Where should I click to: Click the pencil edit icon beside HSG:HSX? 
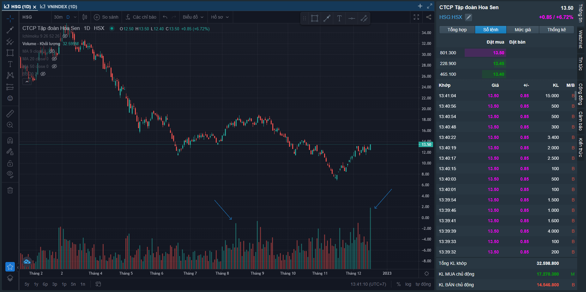468,17
